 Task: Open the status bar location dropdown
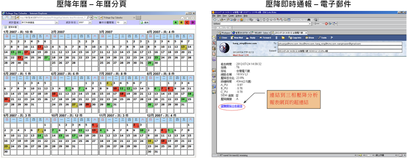click(386, 155)
